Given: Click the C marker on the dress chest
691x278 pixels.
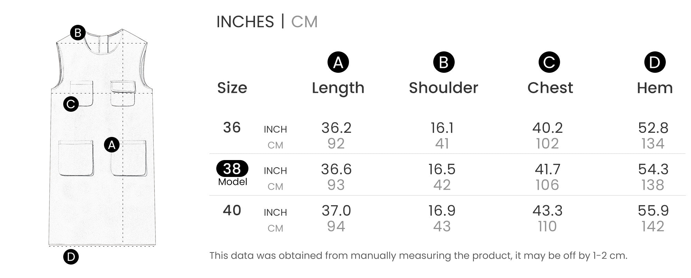Looking at the screenshot, I should coord(71,104).
